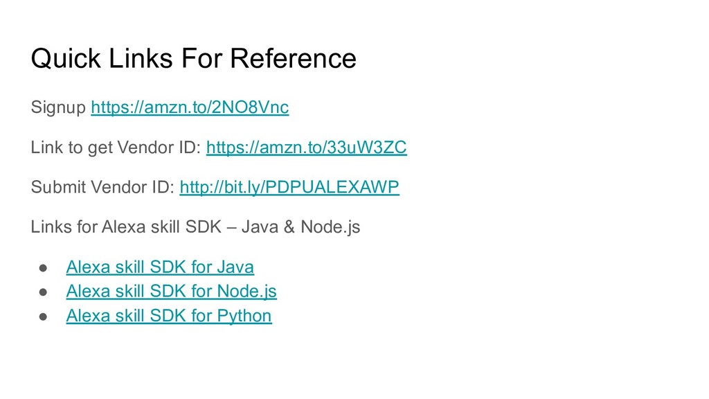Follow the bit.ly/PDPUALEXAWP submit link
This screenshot has width=709, height=399.
pyautogui.click(x=289, y=187)
